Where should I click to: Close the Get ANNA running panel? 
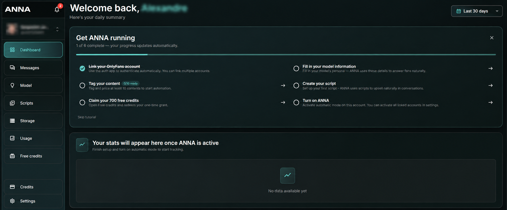coord(492,38)
